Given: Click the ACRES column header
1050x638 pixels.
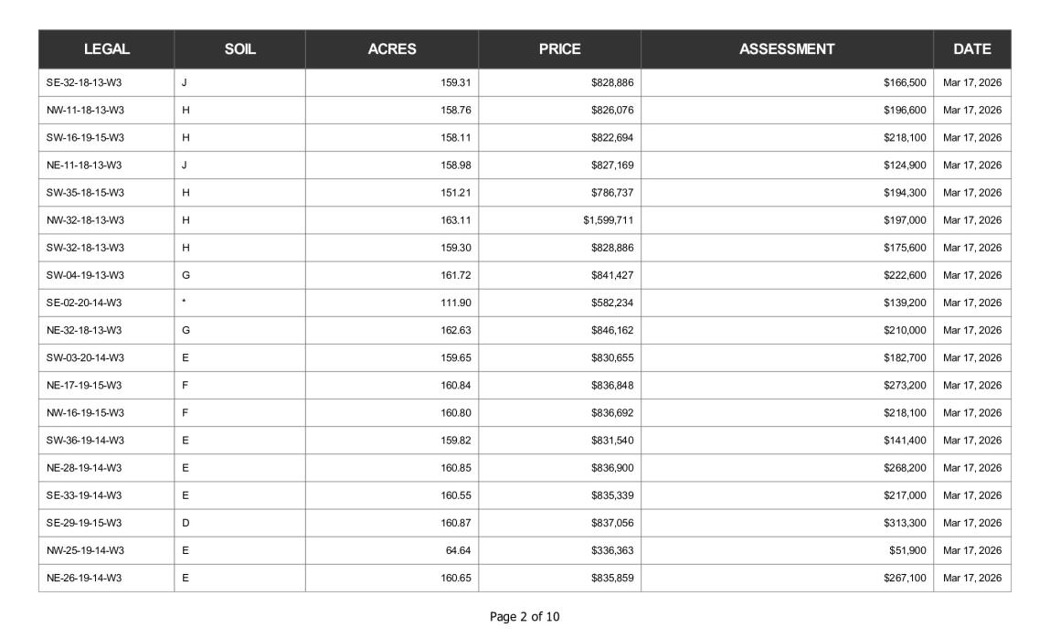Looking at the screenshot, I should coord(392,48).
